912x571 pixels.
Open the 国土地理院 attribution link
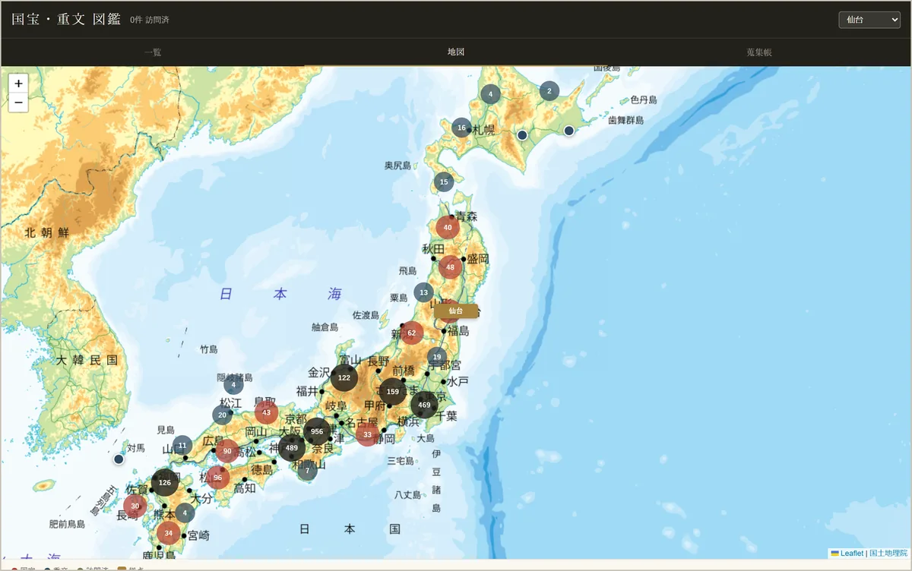888,554
